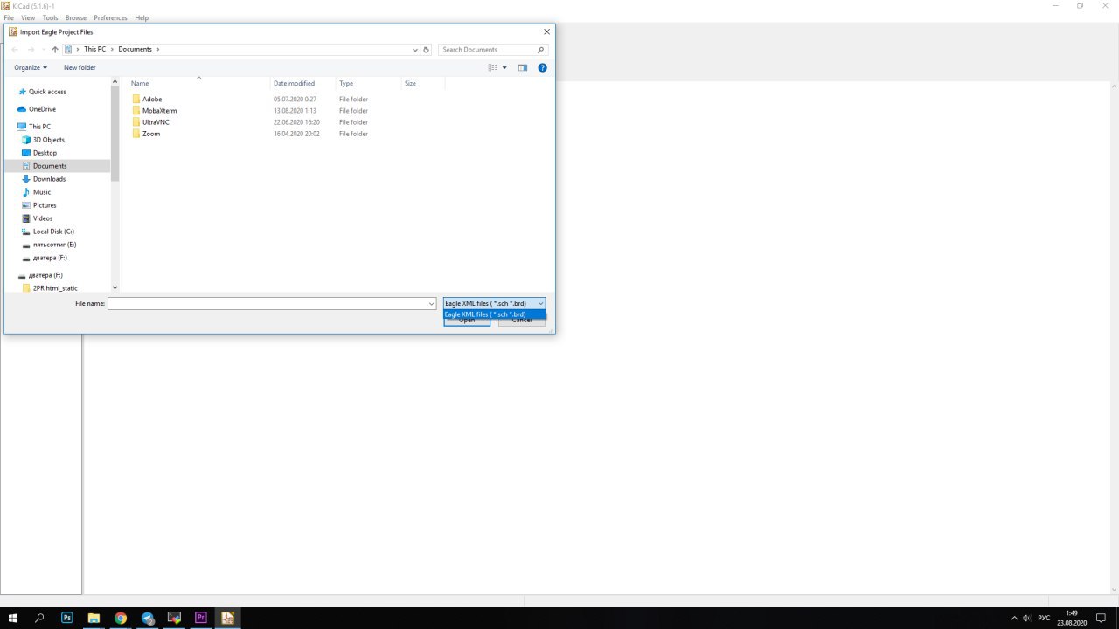
Task: Open Videos in the sidebar
Action: 43,218
